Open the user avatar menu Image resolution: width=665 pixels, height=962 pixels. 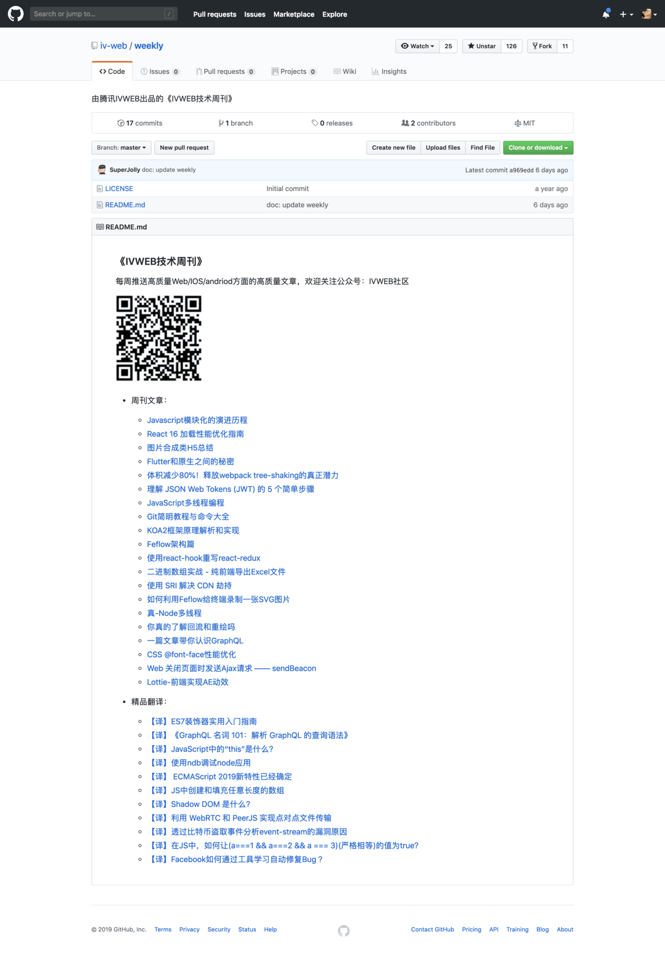point(649,14)
